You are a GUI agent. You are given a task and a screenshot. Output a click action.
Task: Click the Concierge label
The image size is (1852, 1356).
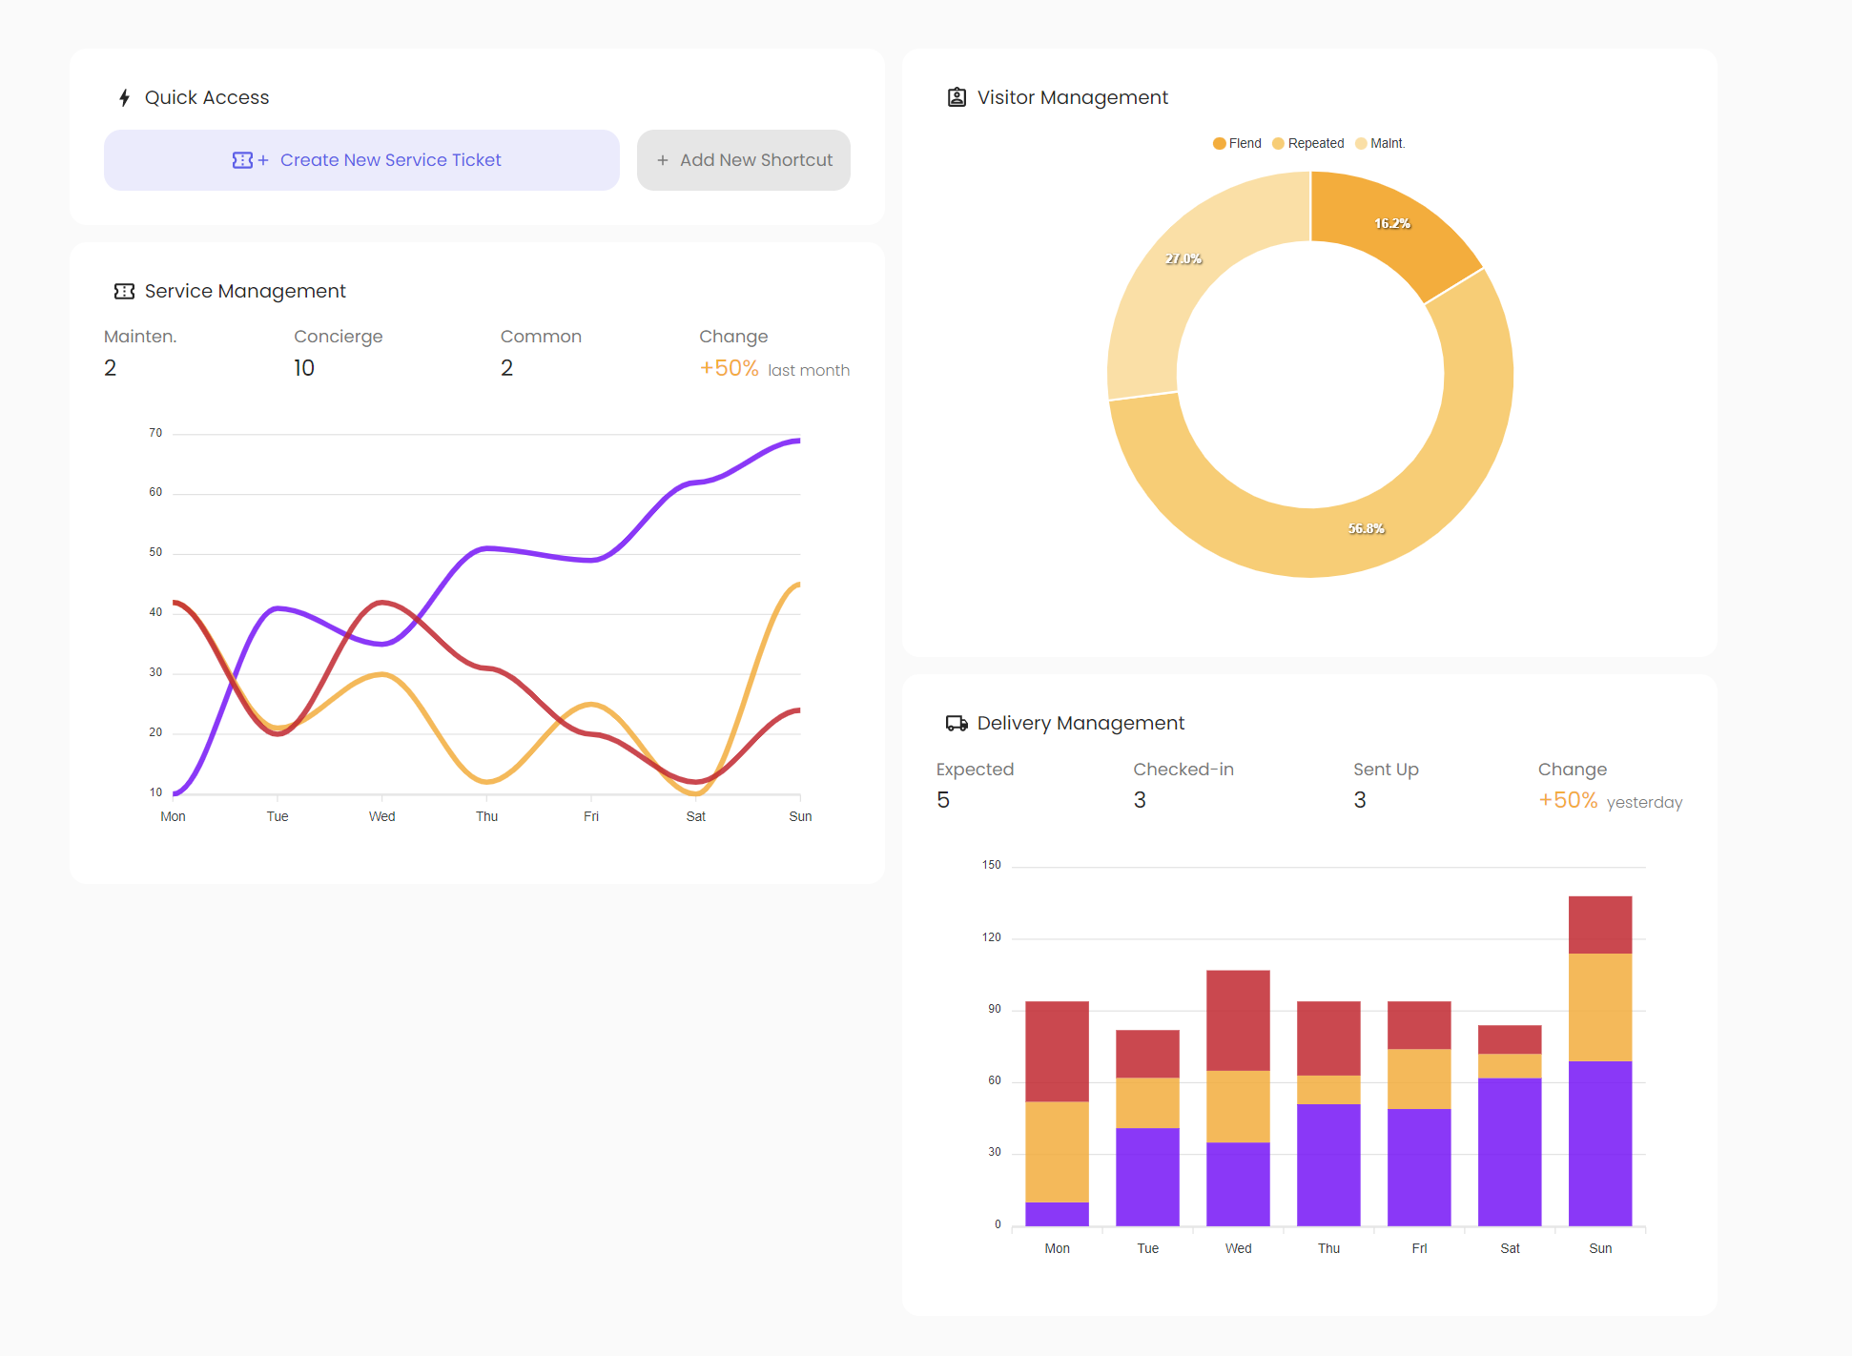point(339,337)
